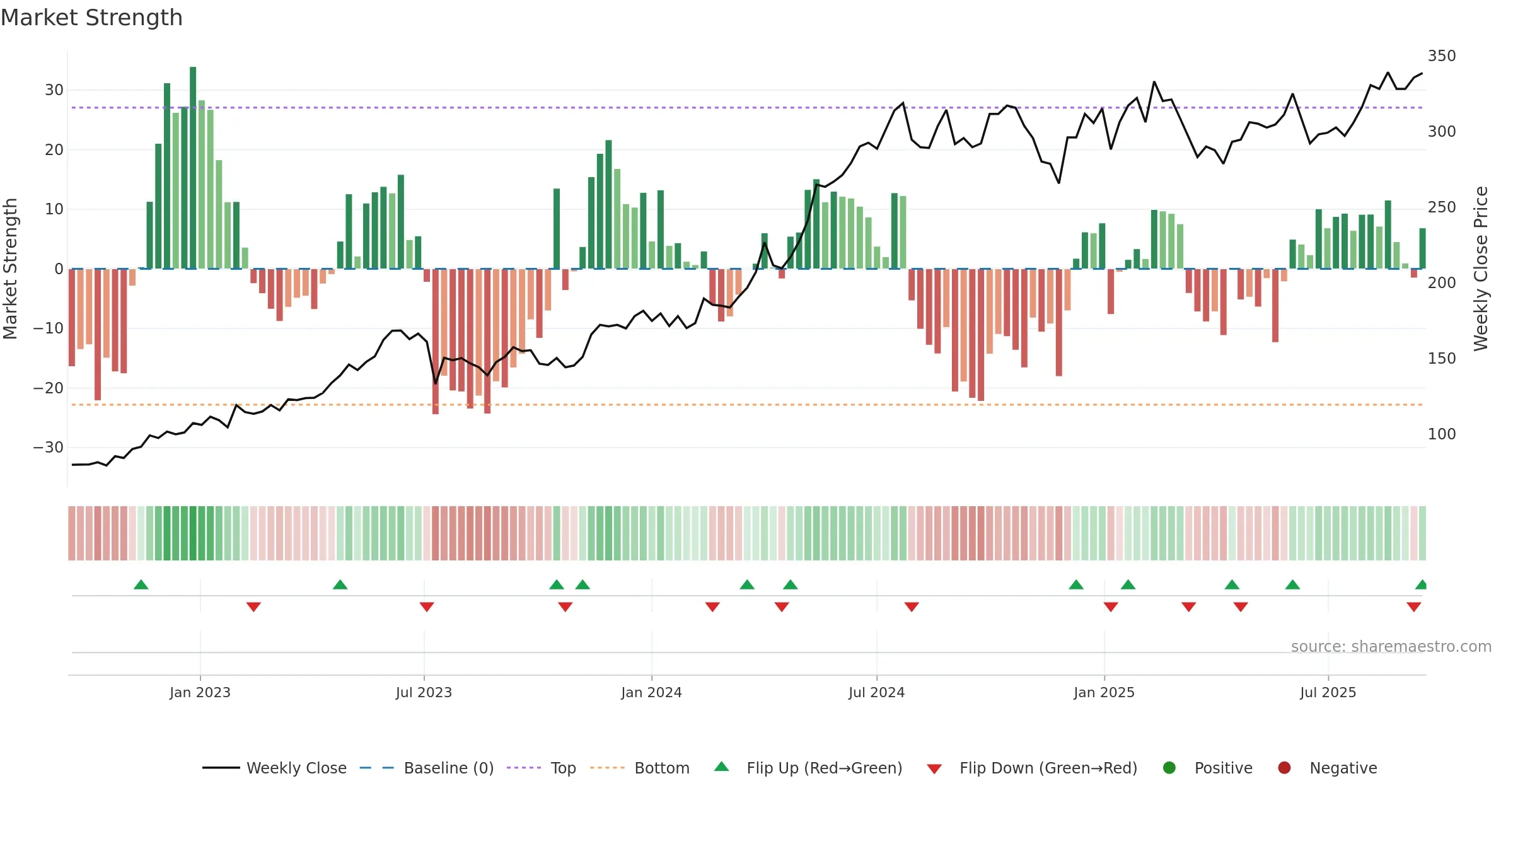The width and height of the screenshot is (1513, 851).
Task: Click flip-down marker at Jul 2023
Action: (x=427, y=606)
